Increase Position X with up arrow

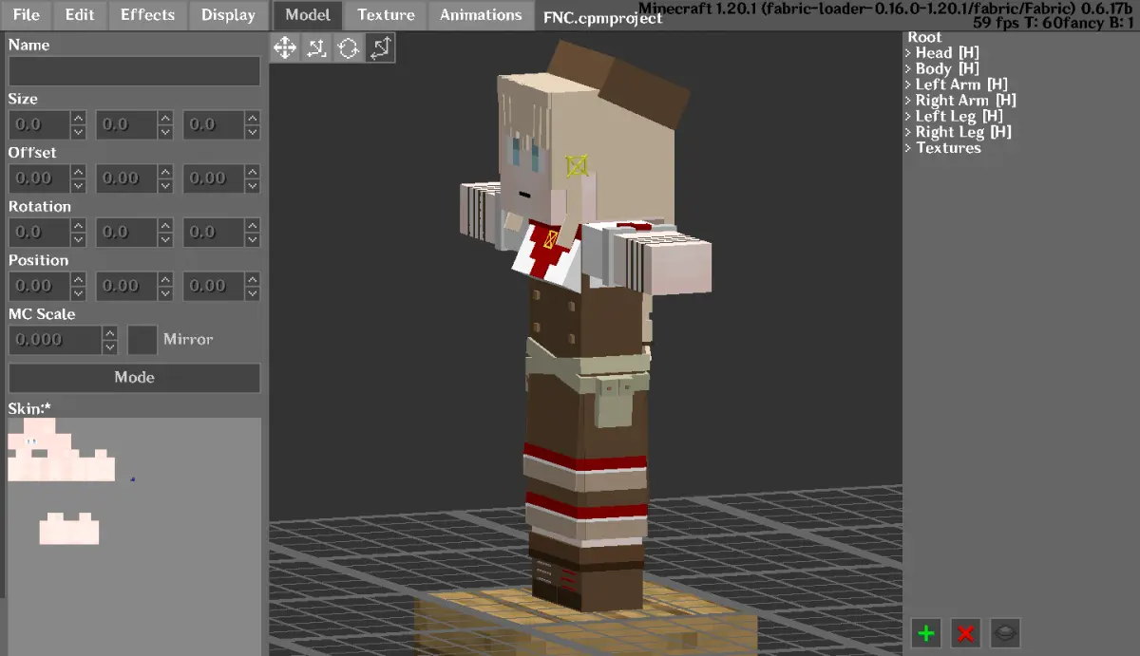[x=79, y=279]
